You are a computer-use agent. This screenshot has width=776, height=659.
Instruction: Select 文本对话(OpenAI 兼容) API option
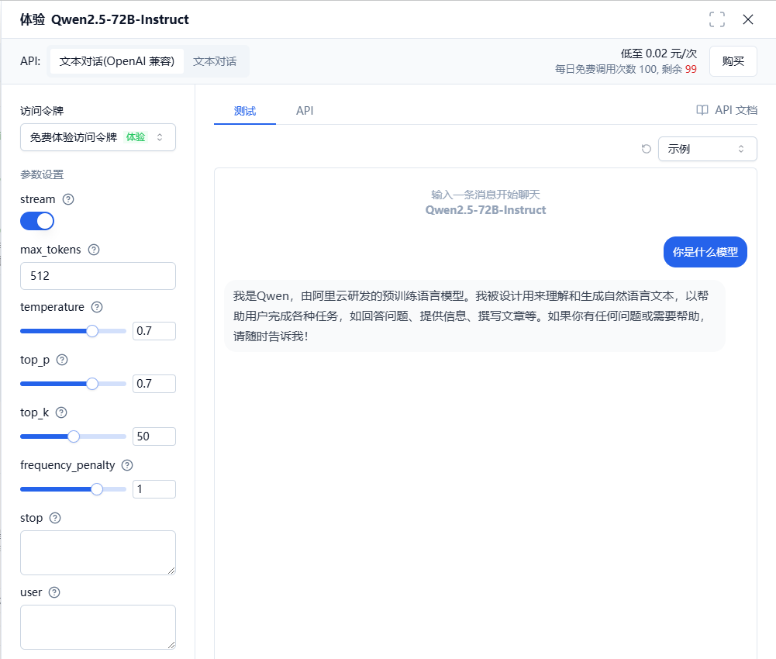(x=117, y=61)
